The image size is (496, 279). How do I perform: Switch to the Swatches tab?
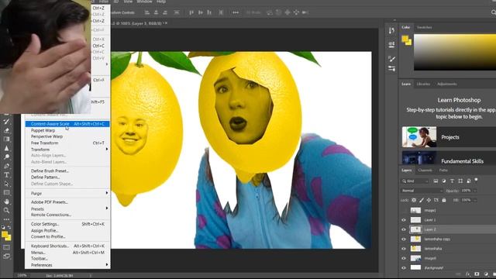point(424,27)
